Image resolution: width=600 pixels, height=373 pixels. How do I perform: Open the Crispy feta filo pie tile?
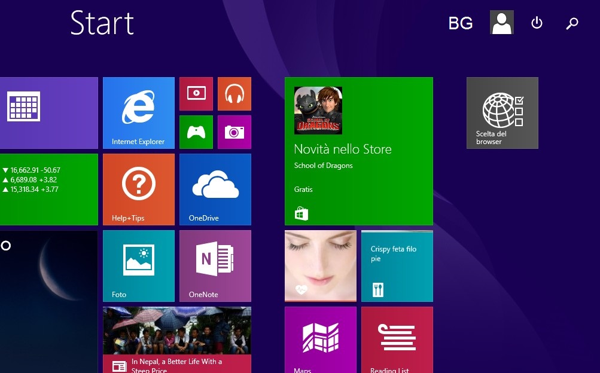click(x=397, y=266)
